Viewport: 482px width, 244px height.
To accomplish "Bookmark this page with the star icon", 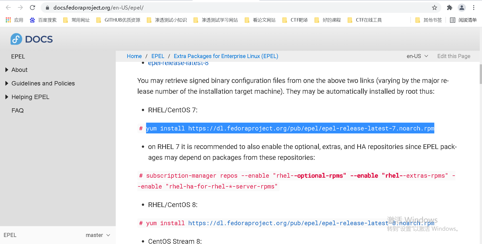I will tap(435, 8).
